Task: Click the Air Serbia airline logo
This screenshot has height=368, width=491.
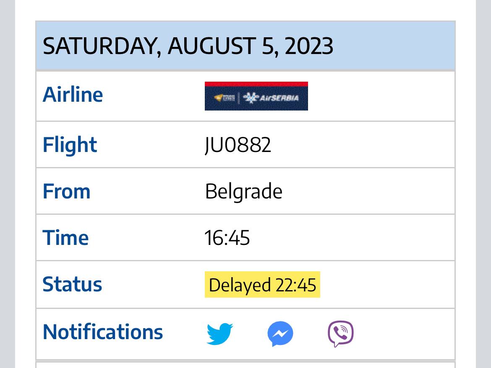Action: click(x=256, y=96)
